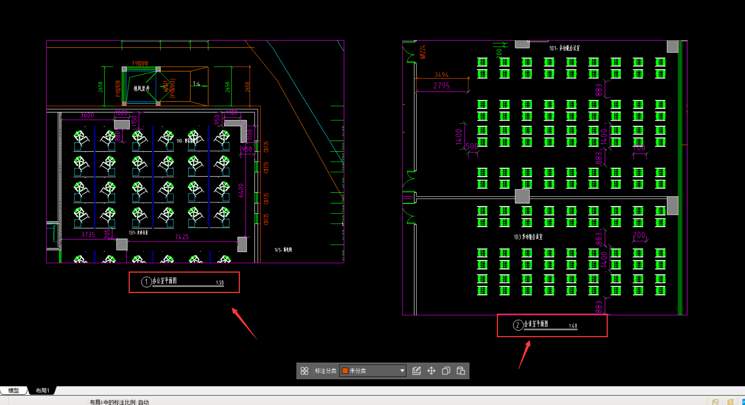Select the move cross-arrows tool
Screen dimensions: 745x405
pos(431,371)
